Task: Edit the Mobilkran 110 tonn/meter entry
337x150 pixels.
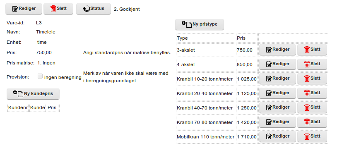Action: click(277, 136)
